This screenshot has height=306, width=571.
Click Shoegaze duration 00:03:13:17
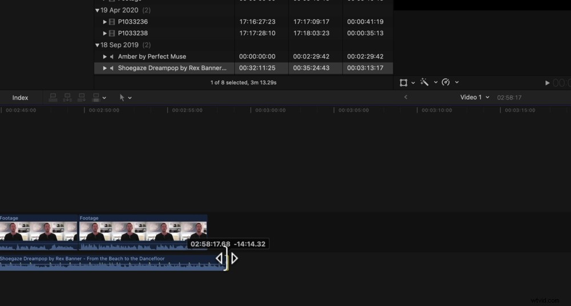(365, 68)
